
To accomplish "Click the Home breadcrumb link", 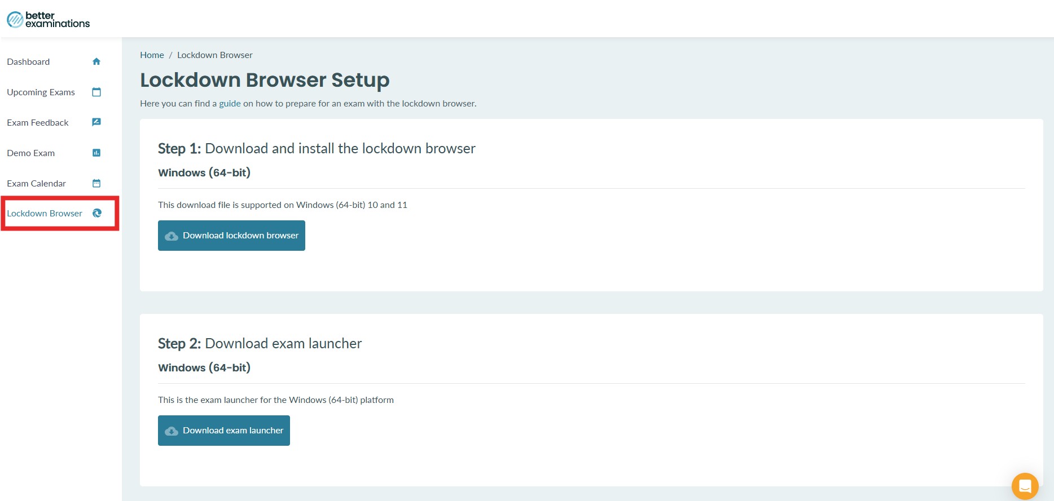I will pos(152,55).
